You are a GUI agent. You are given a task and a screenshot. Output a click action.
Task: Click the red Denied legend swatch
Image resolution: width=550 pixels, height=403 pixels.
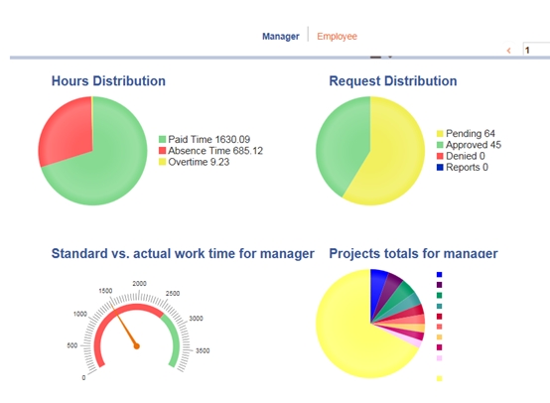pos(440,156)
